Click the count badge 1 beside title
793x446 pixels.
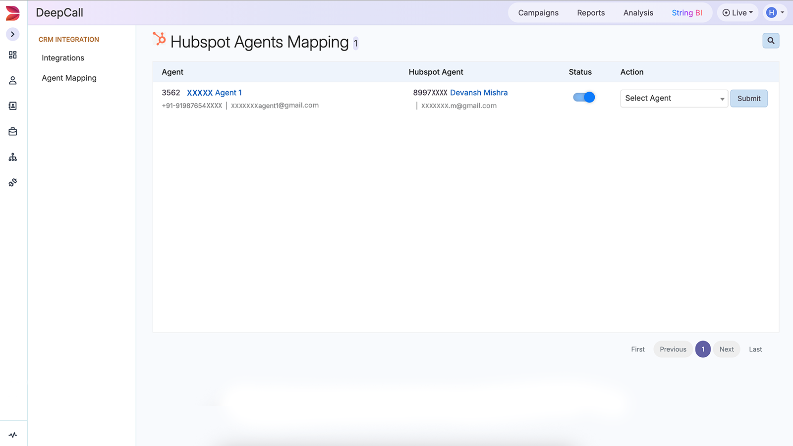point(355,44)
